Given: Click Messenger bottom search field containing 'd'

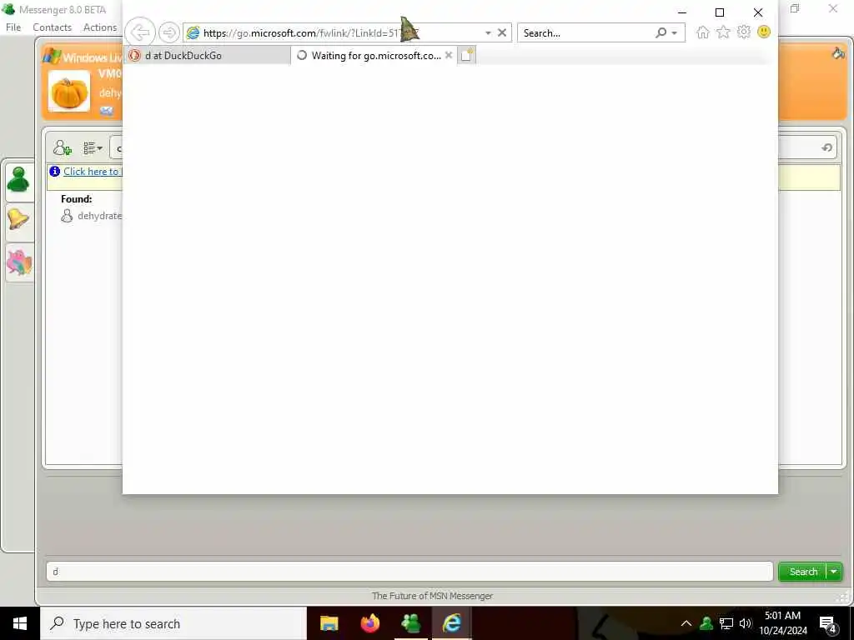Looking at the screenshot, I should point(409,572).
